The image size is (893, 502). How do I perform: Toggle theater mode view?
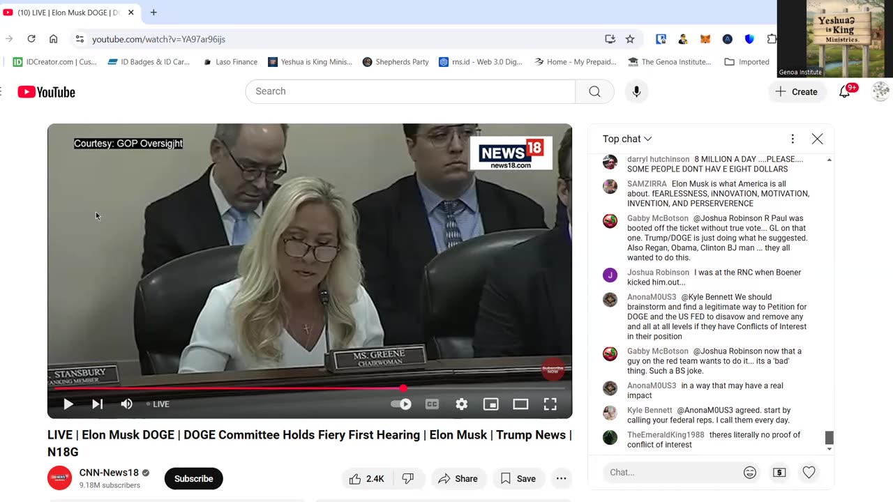[520, 404]
